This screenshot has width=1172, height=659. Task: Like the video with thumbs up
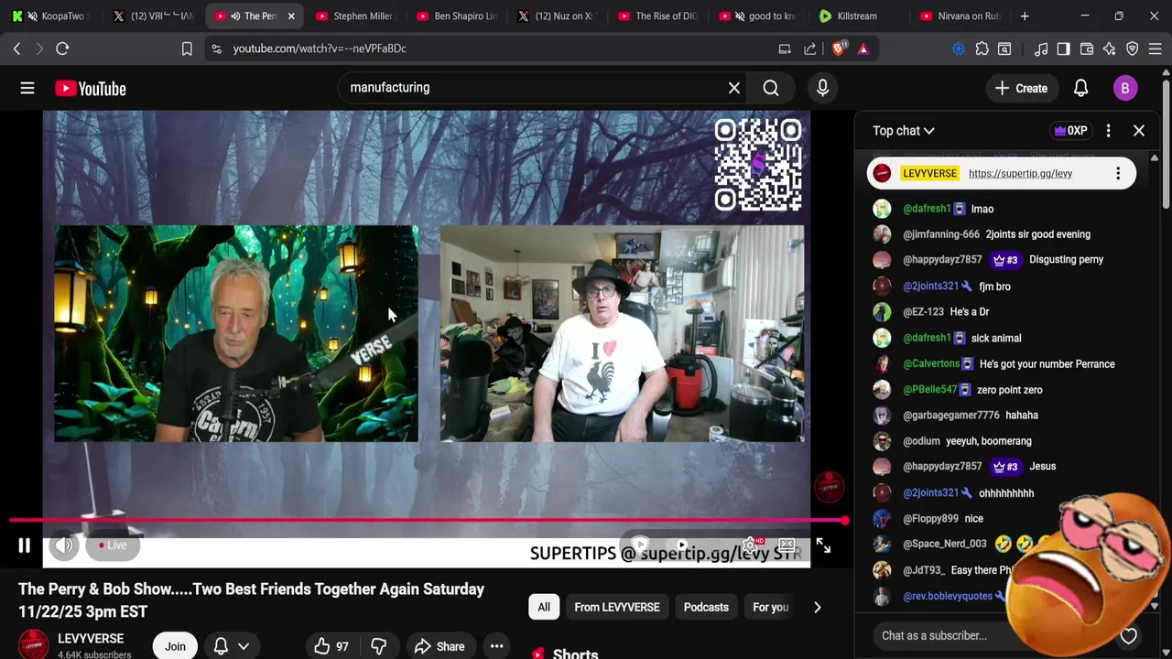tap(331, 646)
